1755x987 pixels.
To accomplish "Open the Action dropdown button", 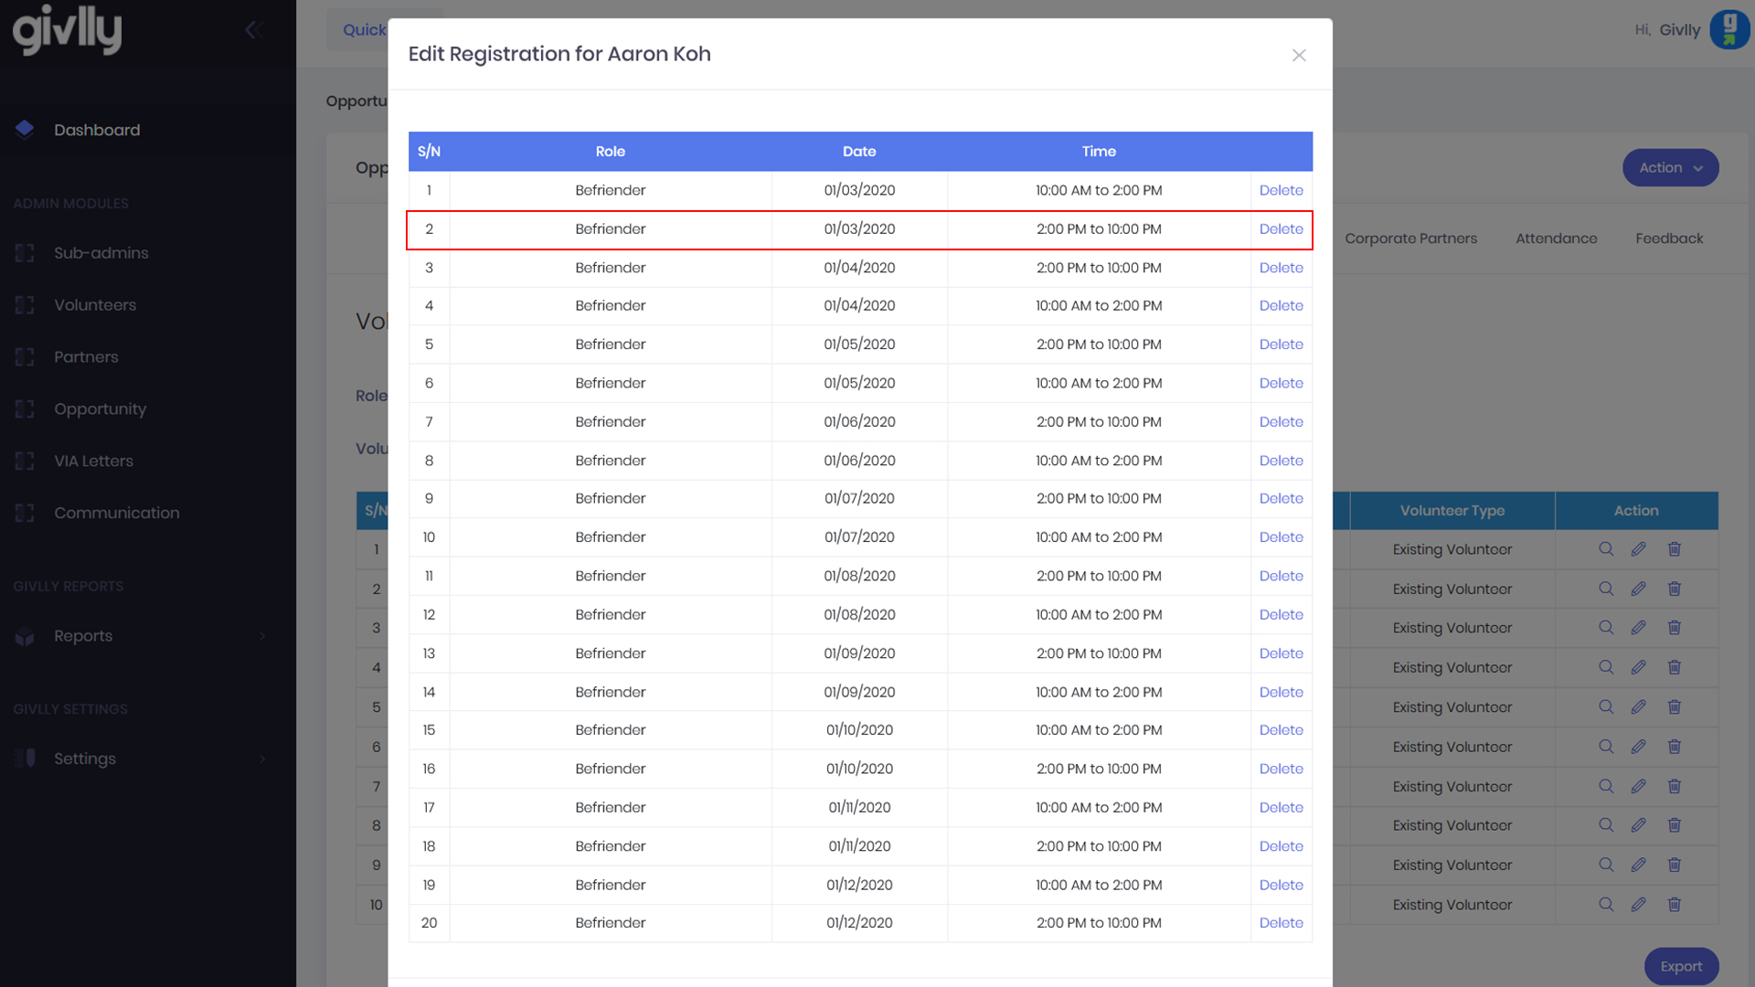I will 1670,168.
